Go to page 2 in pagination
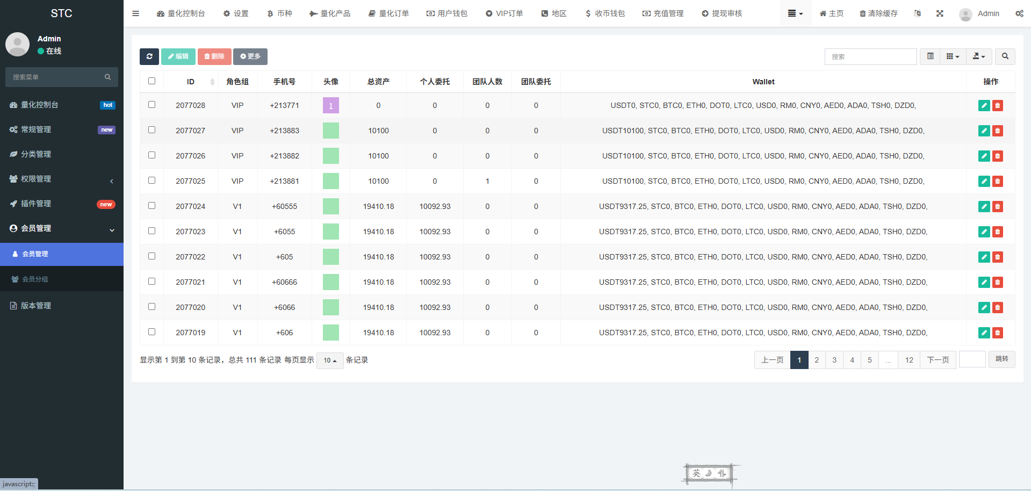This screenshot has width=1031, height=491. [x=817, y=360]
